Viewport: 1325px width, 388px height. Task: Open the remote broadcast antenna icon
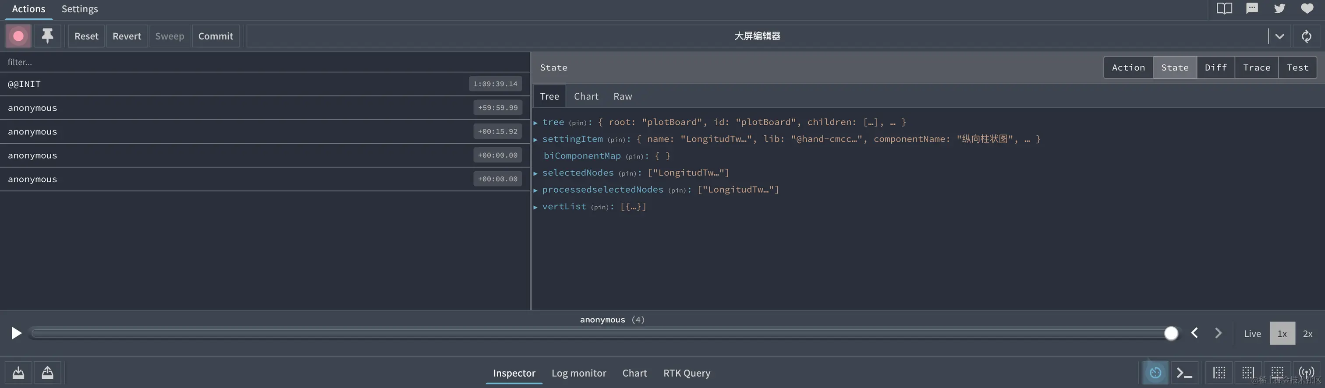click(x=1307, y=373)
